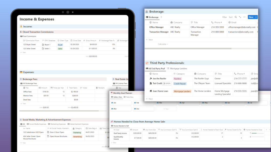Open Brokerage database as full page
Image resolution: width=271 pixels, height=152 pixels.
(240, 17)
